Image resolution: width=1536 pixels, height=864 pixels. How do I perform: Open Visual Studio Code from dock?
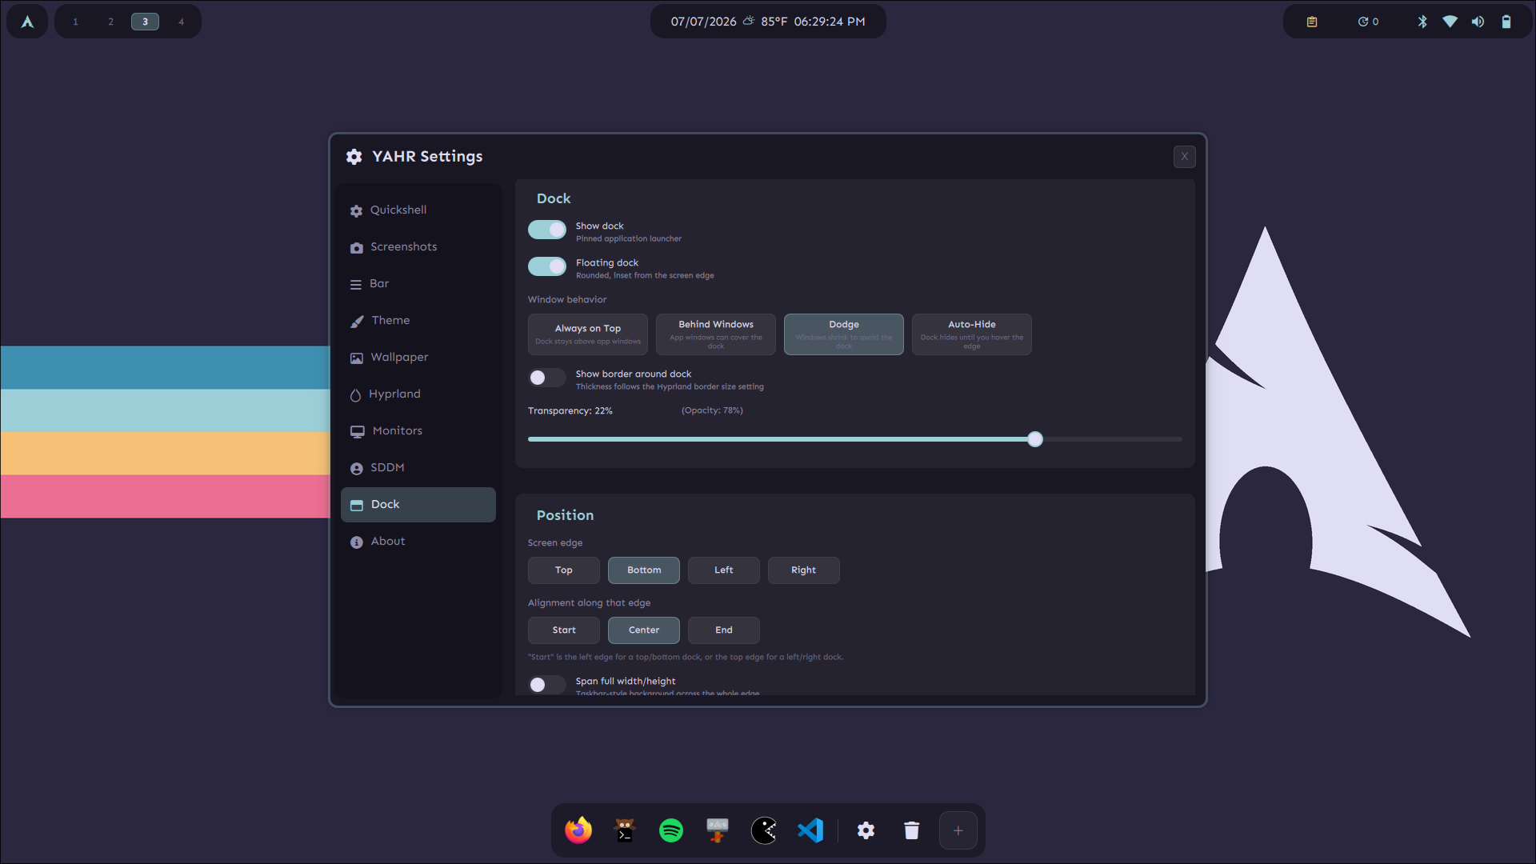810,830
